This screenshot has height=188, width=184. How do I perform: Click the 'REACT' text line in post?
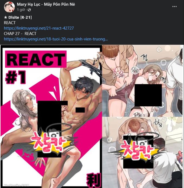pyautogui.click(x=10, y=23)
